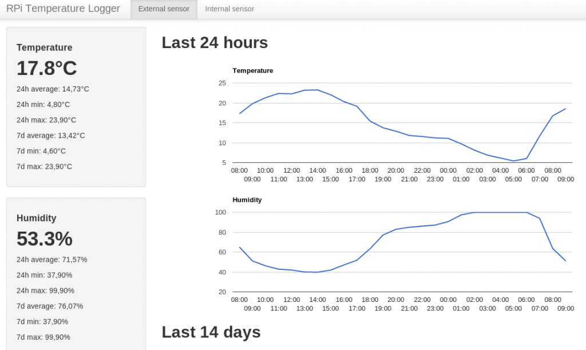The height and width of the screenshot is (350, 586).
Task: Select the current humidity reading 53.3%
Action: coord(45,238)
